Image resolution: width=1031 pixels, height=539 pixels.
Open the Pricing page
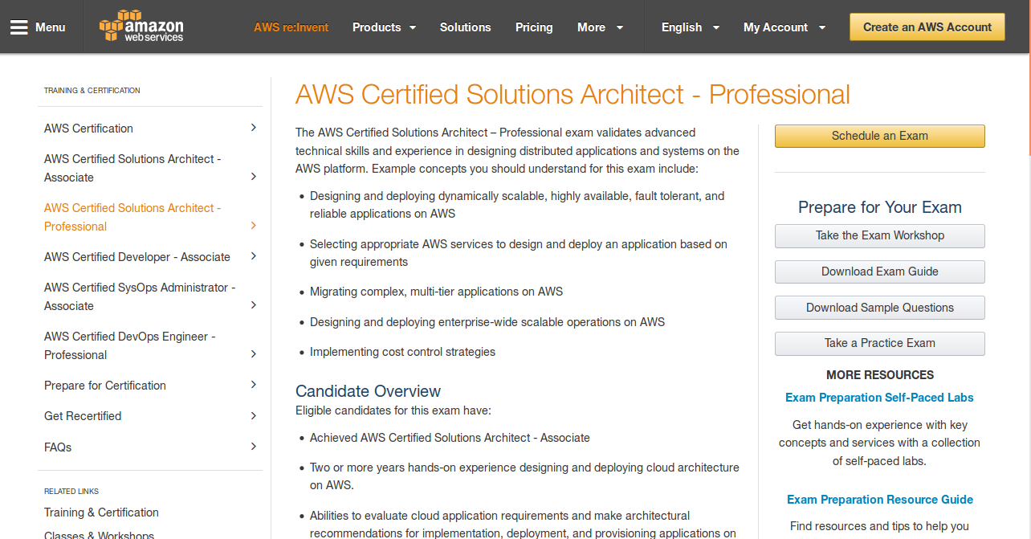534,27
